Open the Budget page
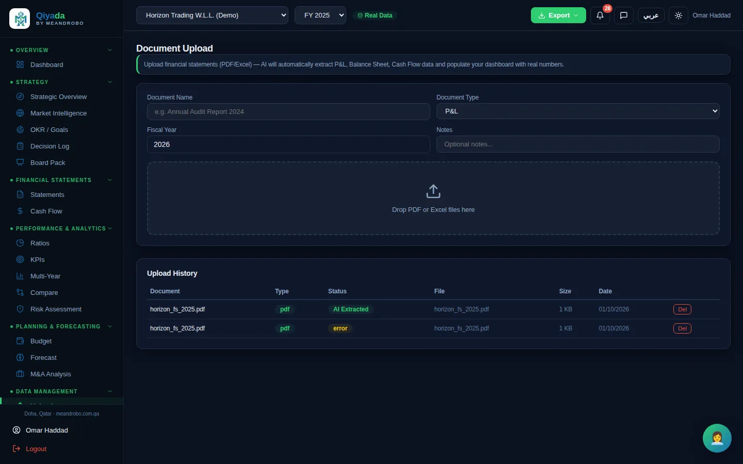 coord(41,341)
